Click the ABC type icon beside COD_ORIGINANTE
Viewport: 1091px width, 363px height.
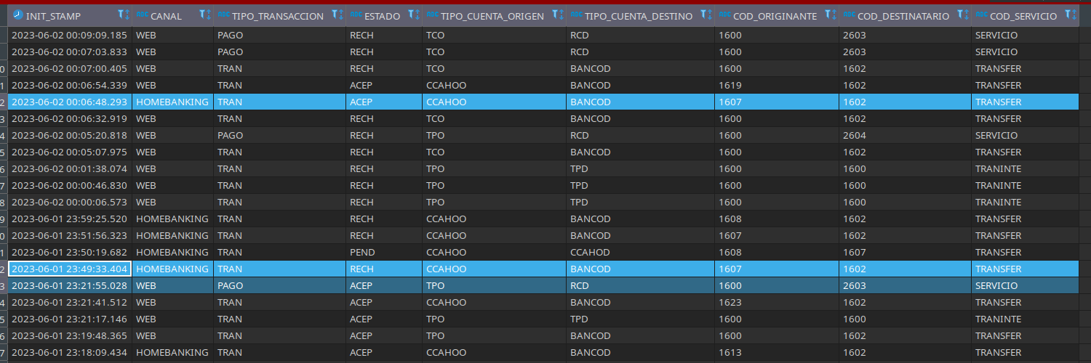[724, 15]
